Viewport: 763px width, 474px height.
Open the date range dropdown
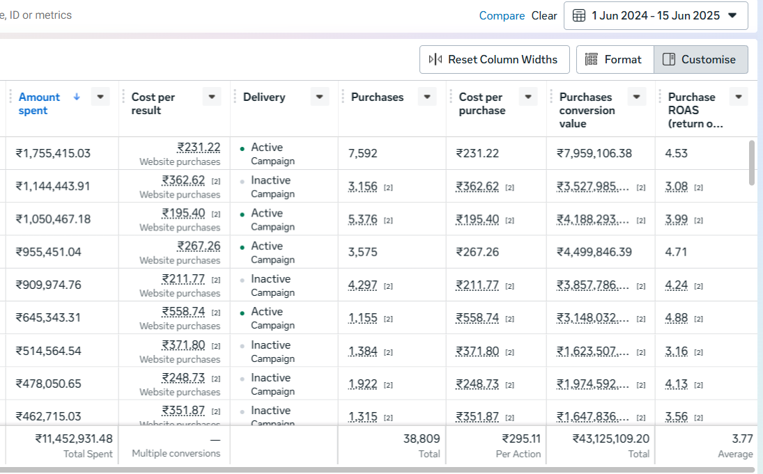732,15
